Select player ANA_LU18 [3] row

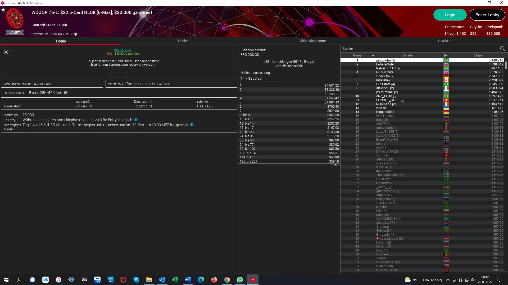[422, 96]
